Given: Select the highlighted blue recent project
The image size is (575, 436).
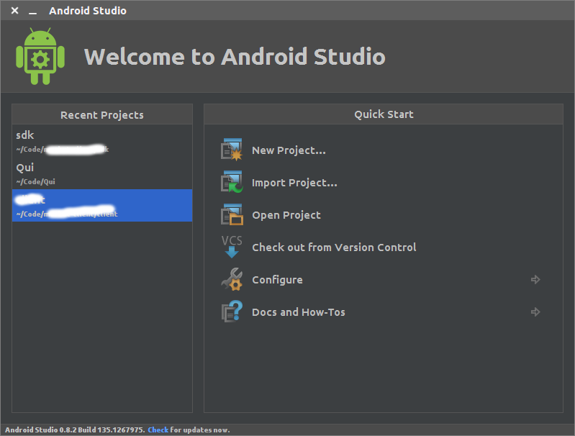Looking at the screenshot, I should click(102, 206).
